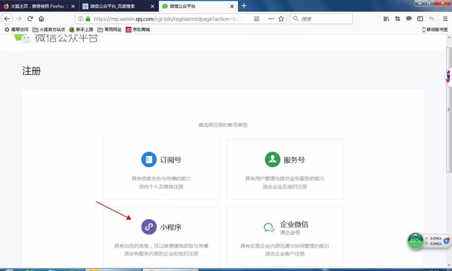The image size is (452, 271).
Task: Open the Firefox home page
Action: [x=41, y=19]
